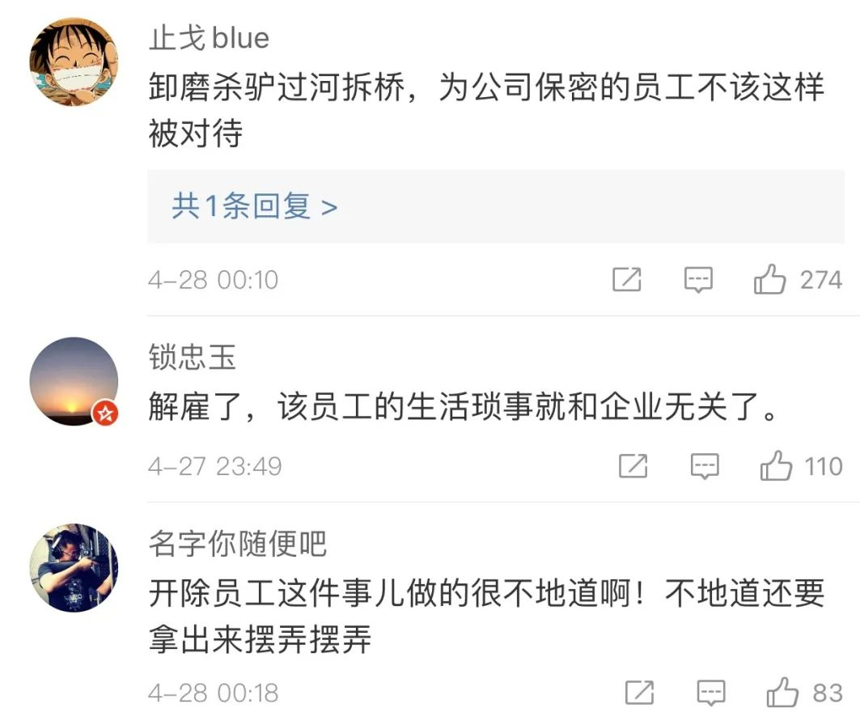The image size is (860, 725).
Task: Reply to 止戈blue's comment via bubble icon
Action: click(x=698, y=280)
